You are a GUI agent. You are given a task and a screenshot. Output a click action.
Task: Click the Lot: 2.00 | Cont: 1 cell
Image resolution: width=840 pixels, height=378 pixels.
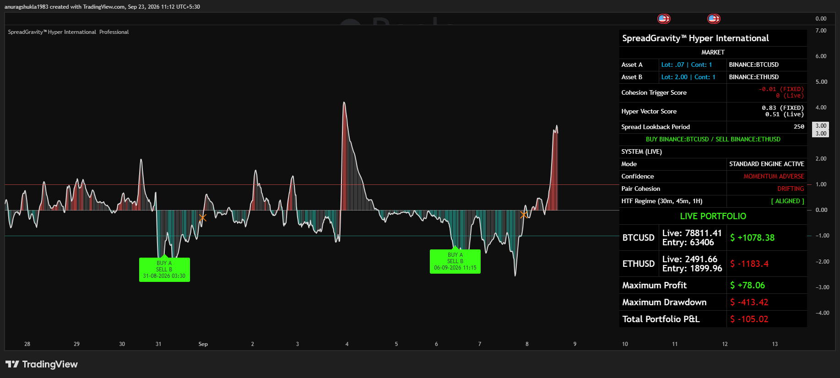click(693, 77)
